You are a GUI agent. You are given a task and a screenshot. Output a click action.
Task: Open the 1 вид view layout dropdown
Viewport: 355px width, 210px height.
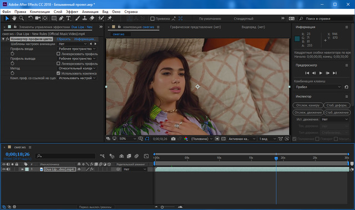267,139
